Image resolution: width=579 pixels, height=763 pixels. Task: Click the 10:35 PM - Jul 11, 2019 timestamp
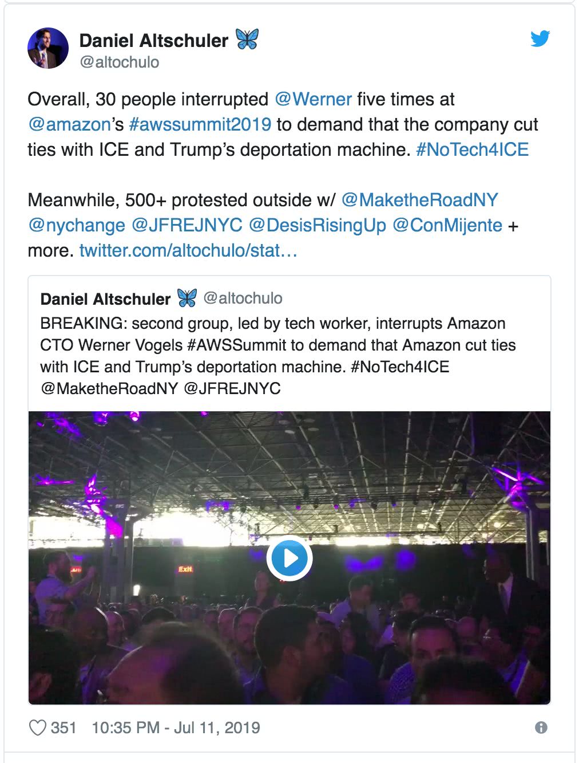pos(176,727)
